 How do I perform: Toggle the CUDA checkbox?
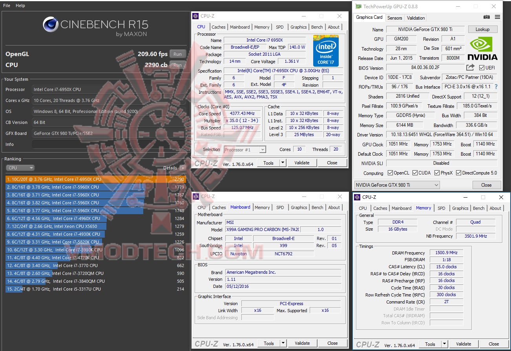[x=415, y=173]
